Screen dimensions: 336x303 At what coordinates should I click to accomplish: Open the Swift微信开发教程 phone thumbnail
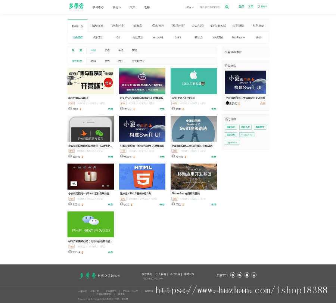(x=91, y=129)
